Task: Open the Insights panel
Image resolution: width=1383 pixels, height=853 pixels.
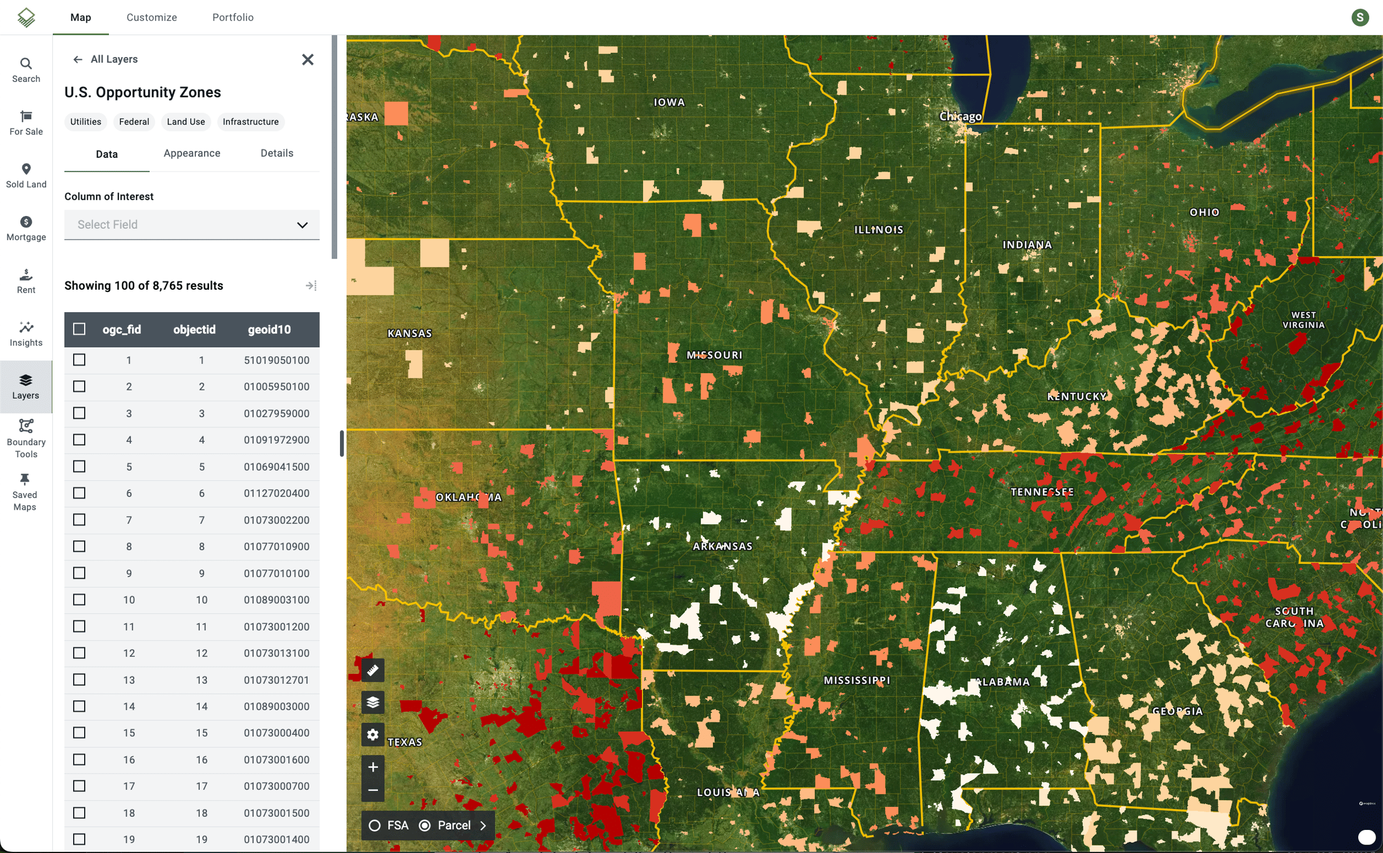Action: [x=25, y=333]
